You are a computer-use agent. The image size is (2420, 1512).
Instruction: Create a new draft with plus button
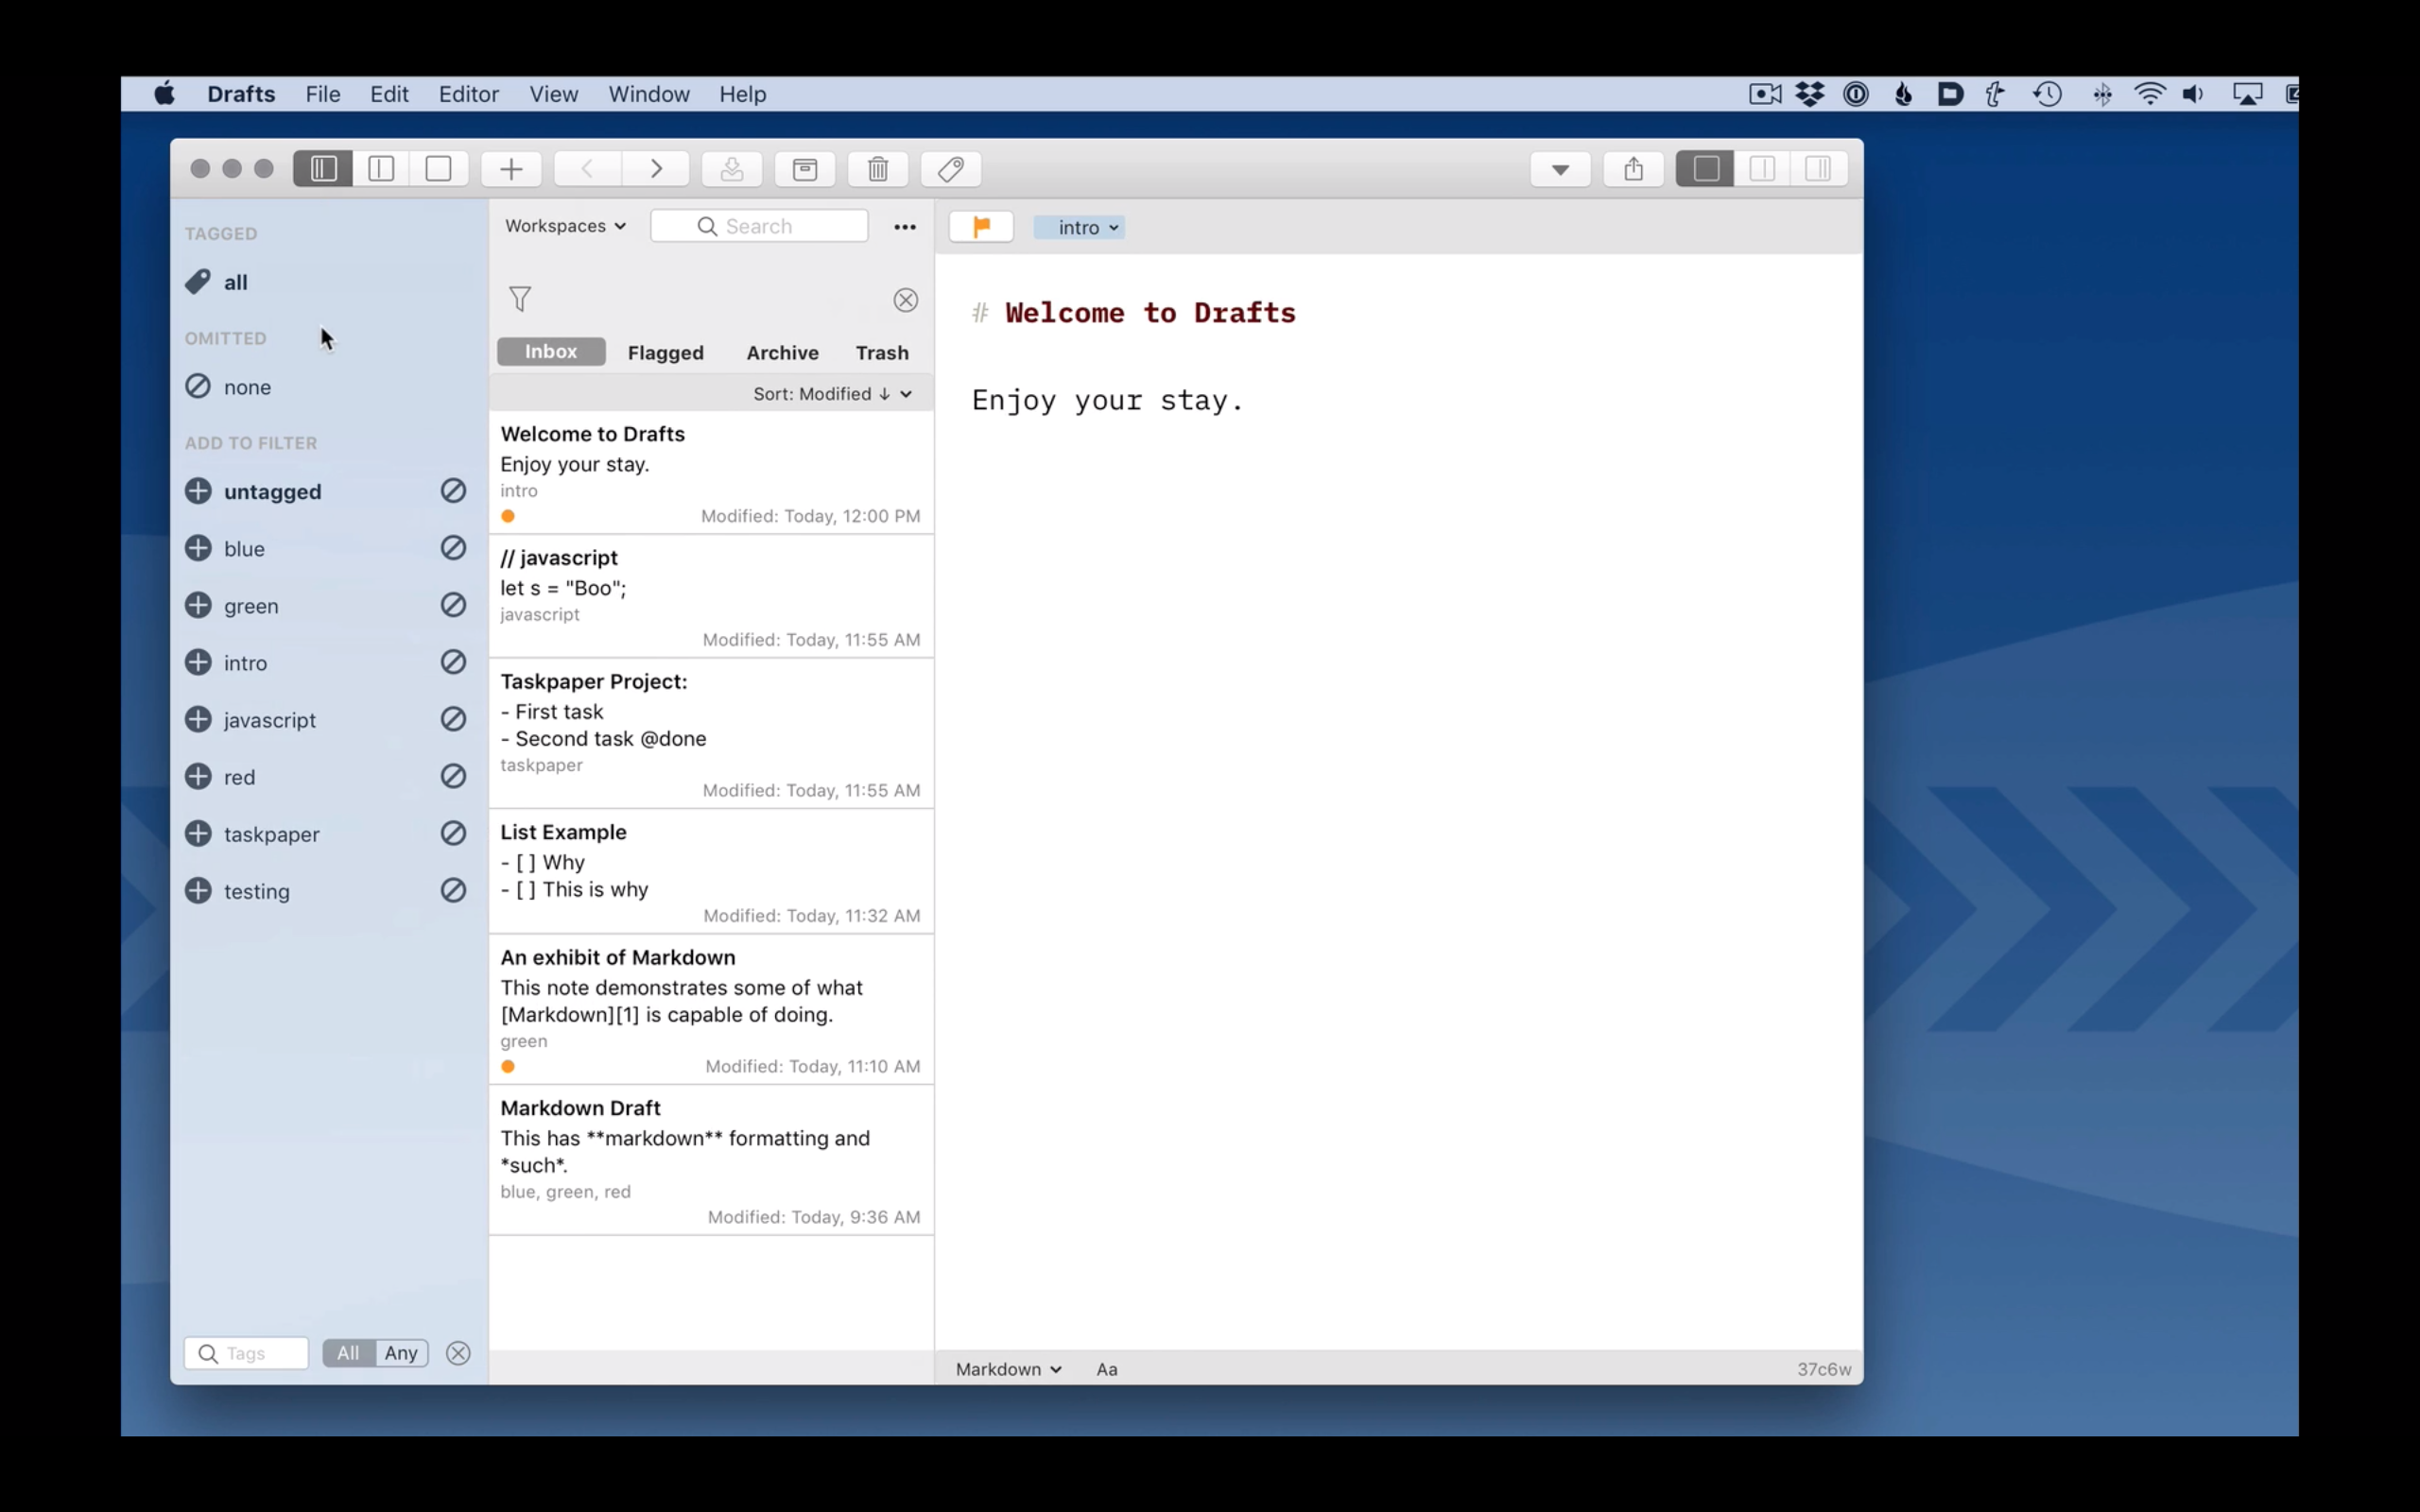pyautogui.click(x=511, y=169)
